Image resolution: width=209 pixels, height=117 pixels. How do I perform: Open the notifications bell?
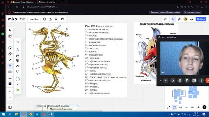click(192, 19)
